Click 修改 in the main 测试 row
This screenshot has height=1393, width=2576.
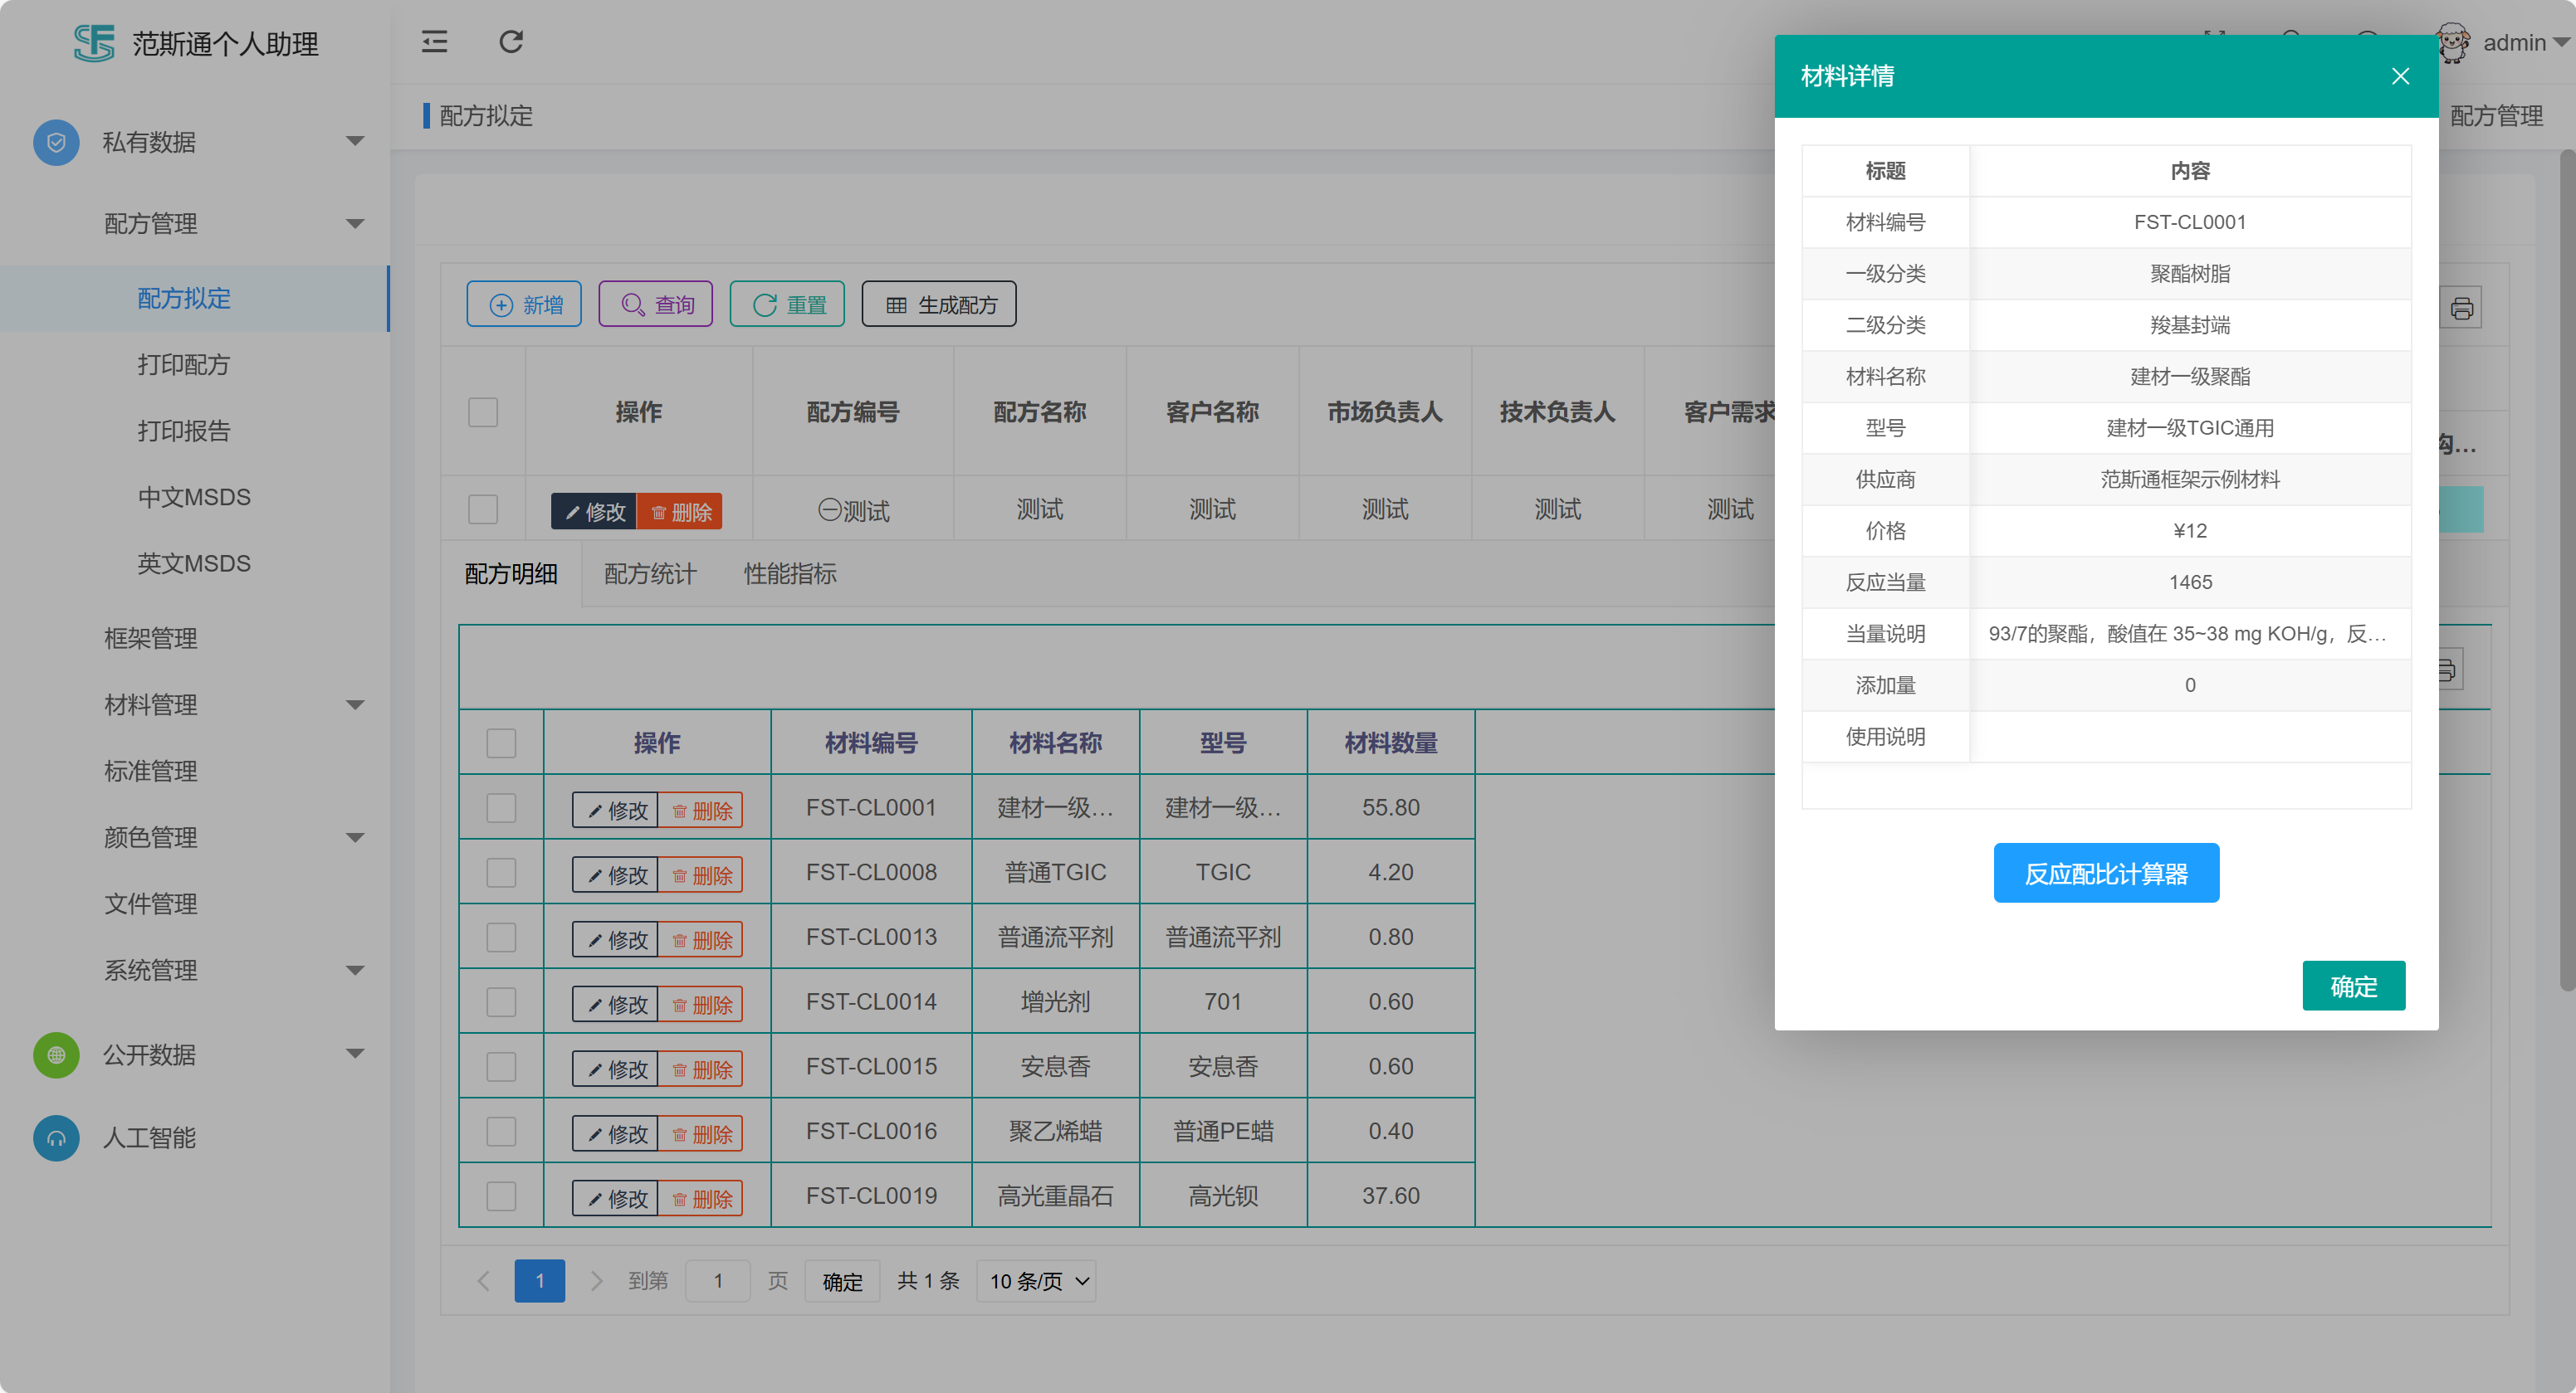(x=594, y=512)
